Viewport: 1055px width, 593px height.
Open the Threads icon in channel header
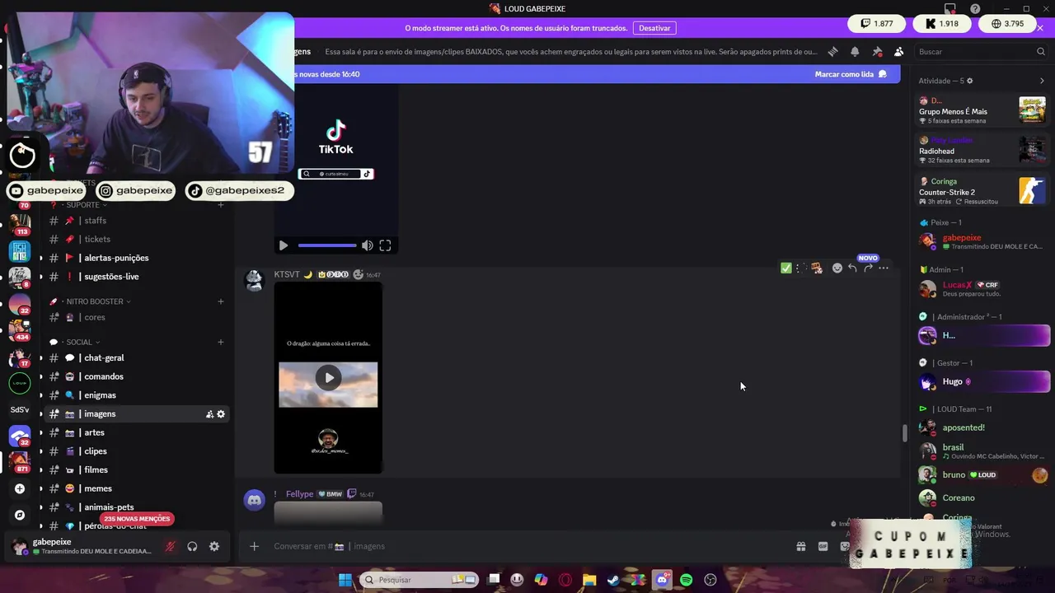833,51
